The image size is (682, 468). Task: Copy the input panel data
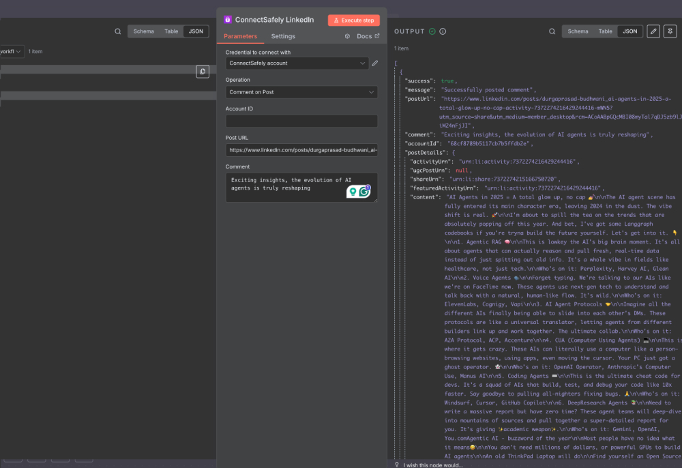point(202,71)
